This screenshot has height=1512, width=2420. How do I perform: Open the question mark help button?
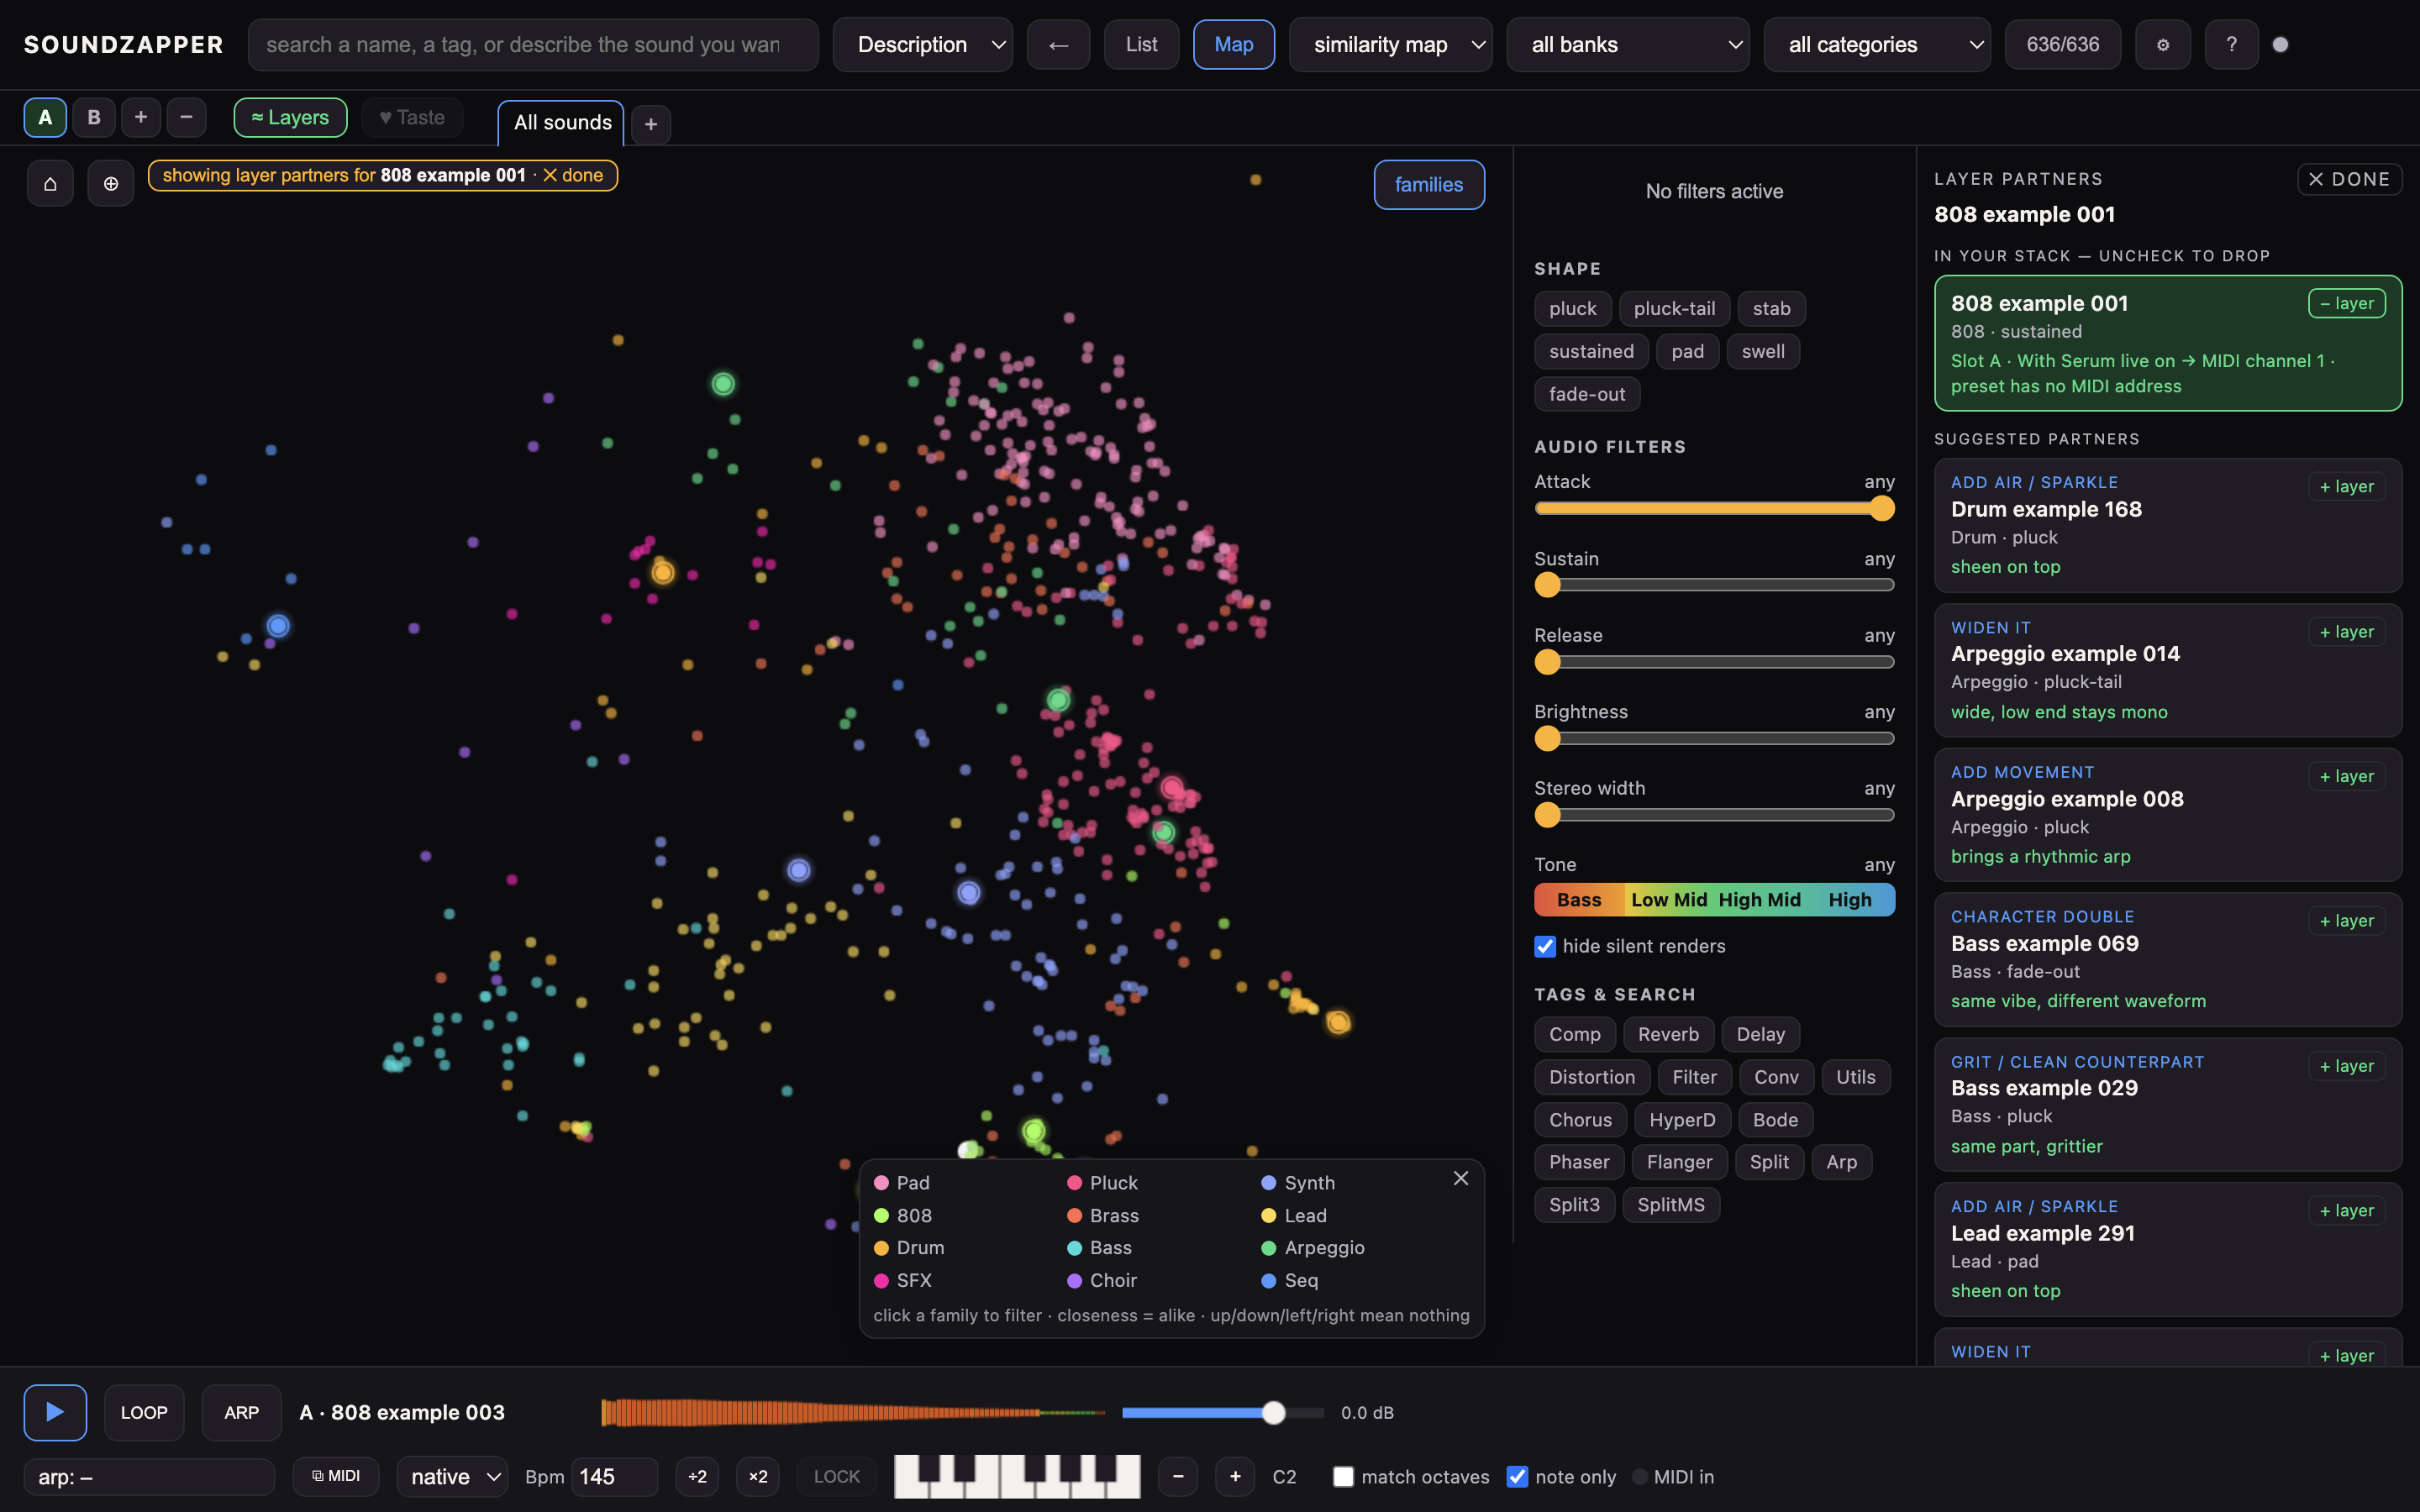click(x=2231, y=45)
